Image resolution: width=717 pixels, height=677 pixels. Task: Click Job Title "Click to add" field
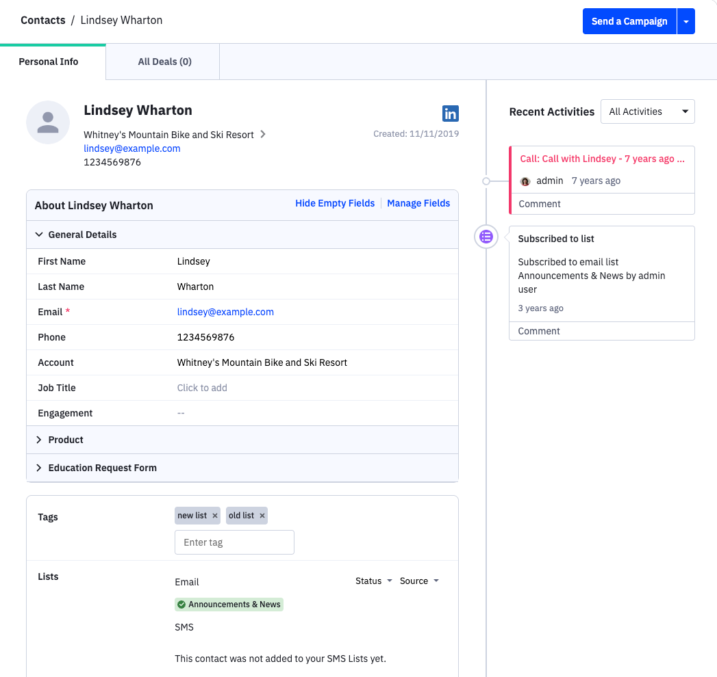pos(202,388)
